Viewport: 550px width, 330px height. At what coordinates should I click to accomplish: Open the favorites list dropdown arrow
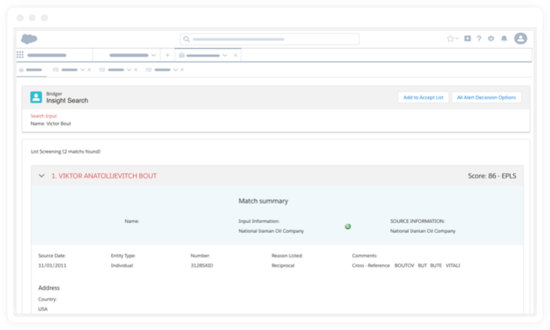tap(457, 38)
